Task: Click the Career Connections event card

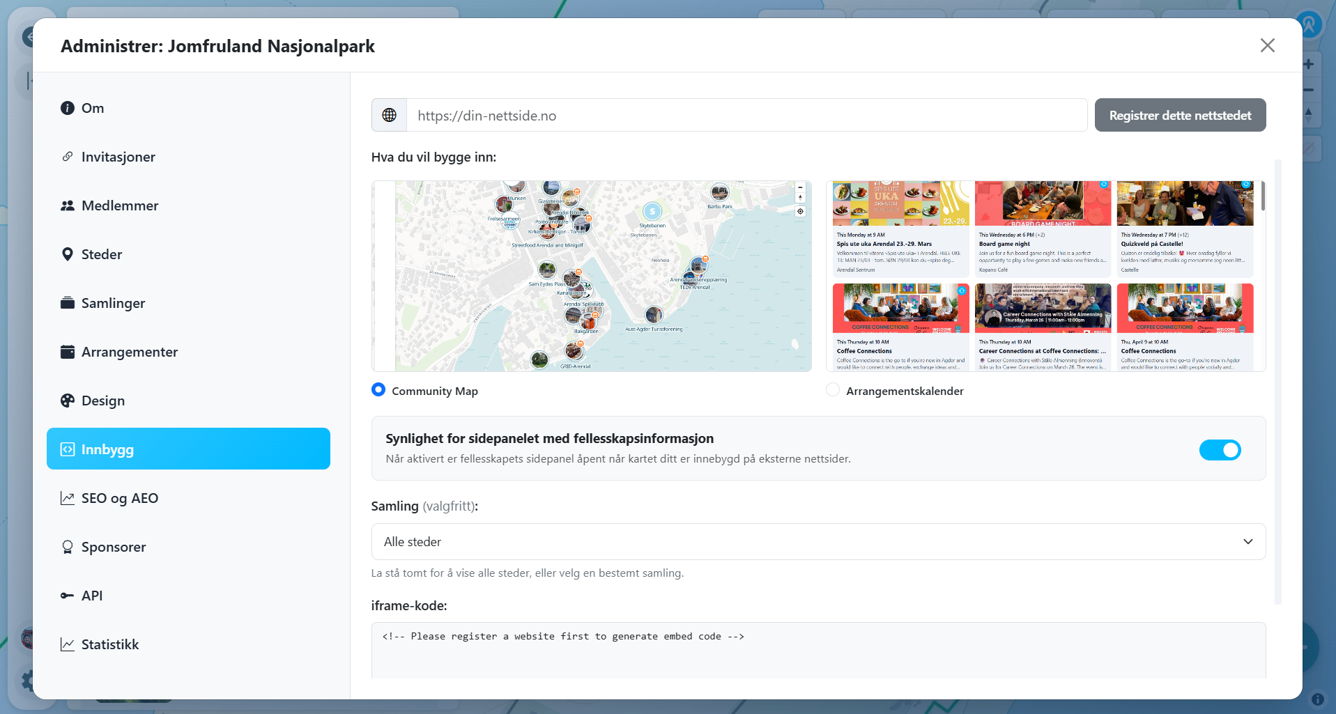Action: coord(1043,327)
